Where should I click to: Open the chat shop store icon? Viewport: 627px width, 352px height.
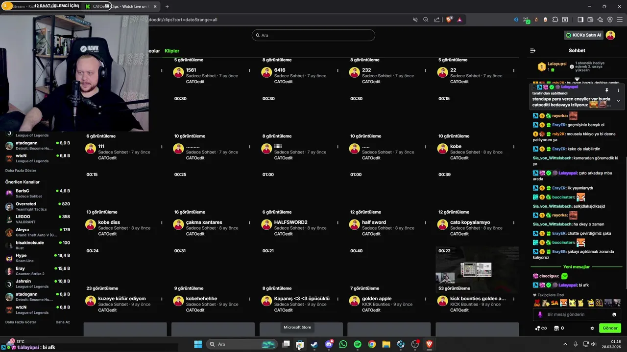(x=556, y=328)
